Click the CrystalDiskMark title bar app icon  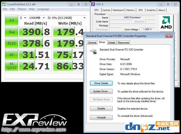[4, 5]
